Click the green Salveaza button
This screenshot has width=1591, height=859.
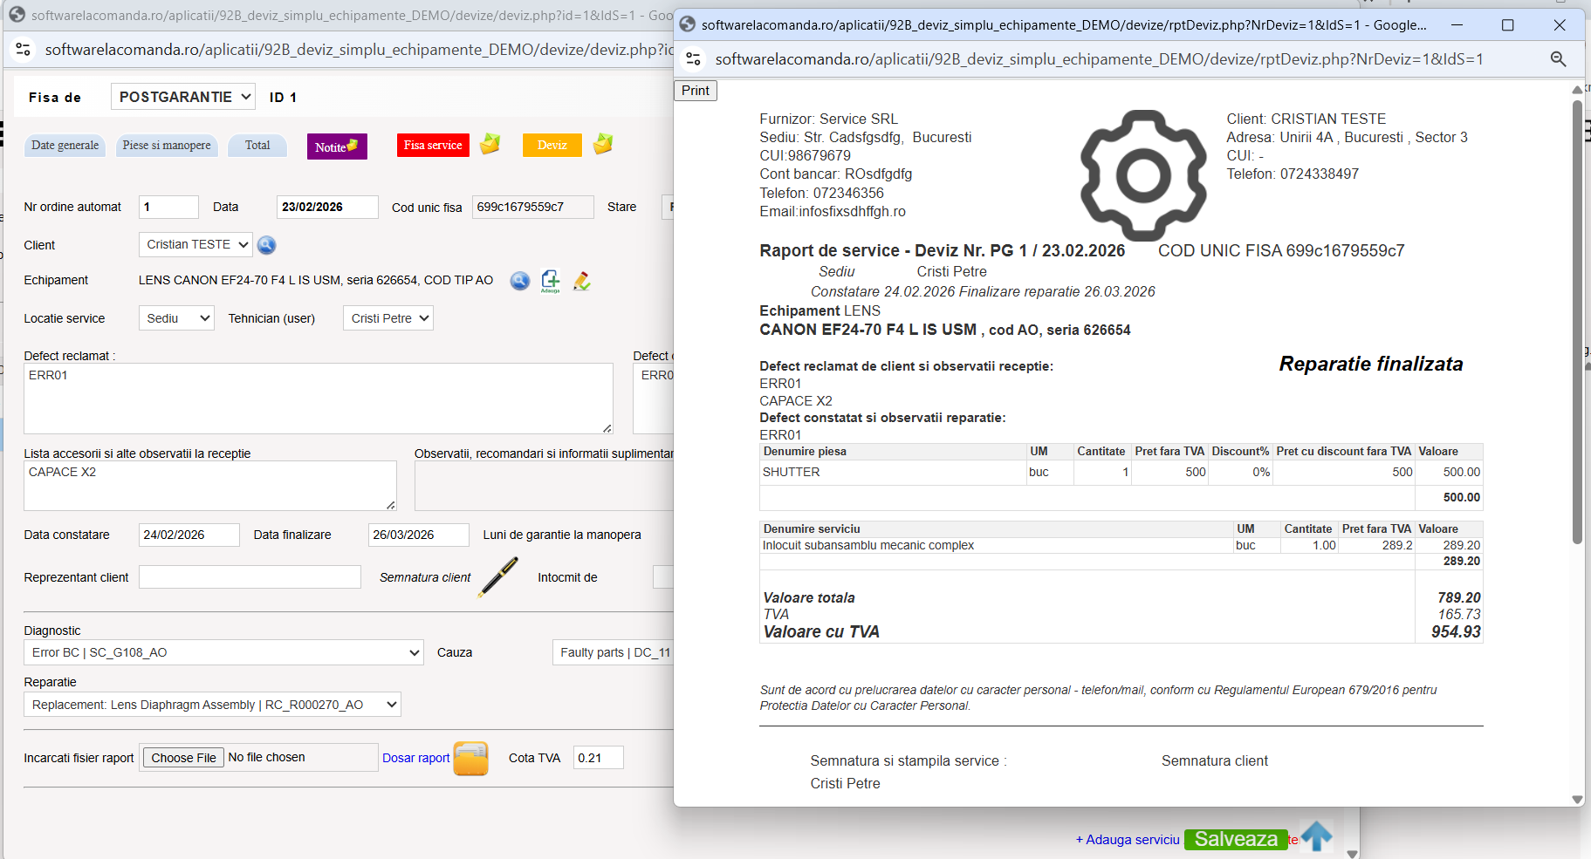point(1236,839)
